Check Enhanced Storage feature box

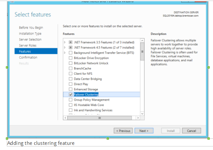click(71, 89)
